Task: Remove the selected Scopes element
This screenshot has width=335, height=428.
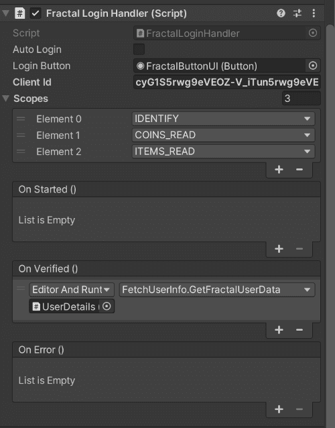Action: click(299, 170)
